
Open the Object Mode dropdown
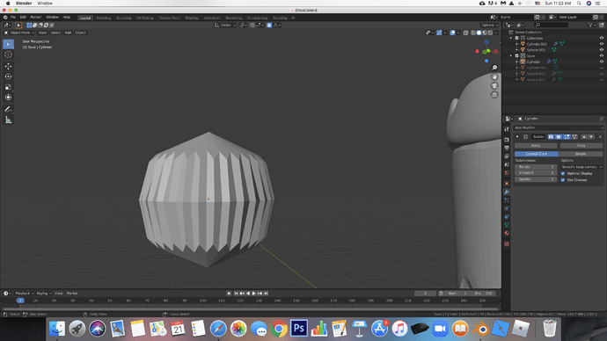pyautogui.click(x=19, y=33)
